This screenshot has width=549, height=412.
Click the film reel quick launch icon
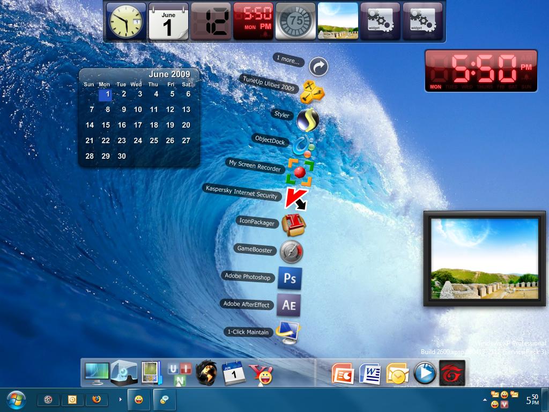(48, 399)
